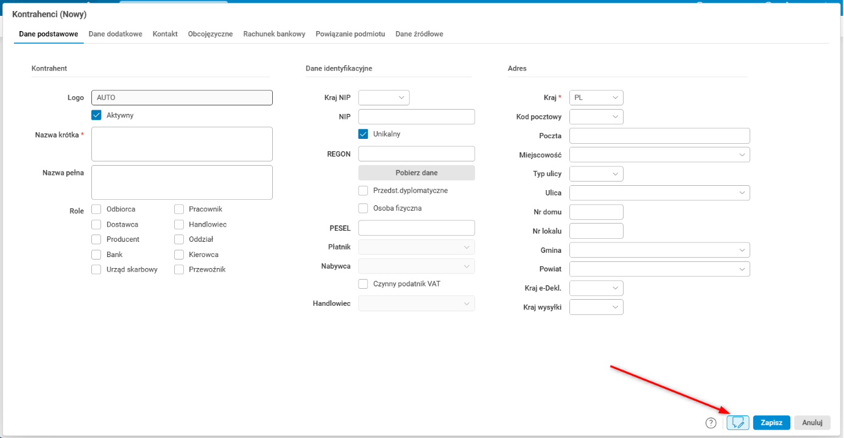Viewport: 844px width, 438px height.
Task: Enable the Osoba fizyczna checkbox
Action: click(364, 208)
